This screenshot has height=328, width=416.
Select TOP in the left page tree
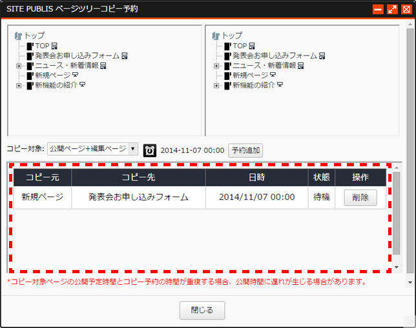tap(42, 46)
